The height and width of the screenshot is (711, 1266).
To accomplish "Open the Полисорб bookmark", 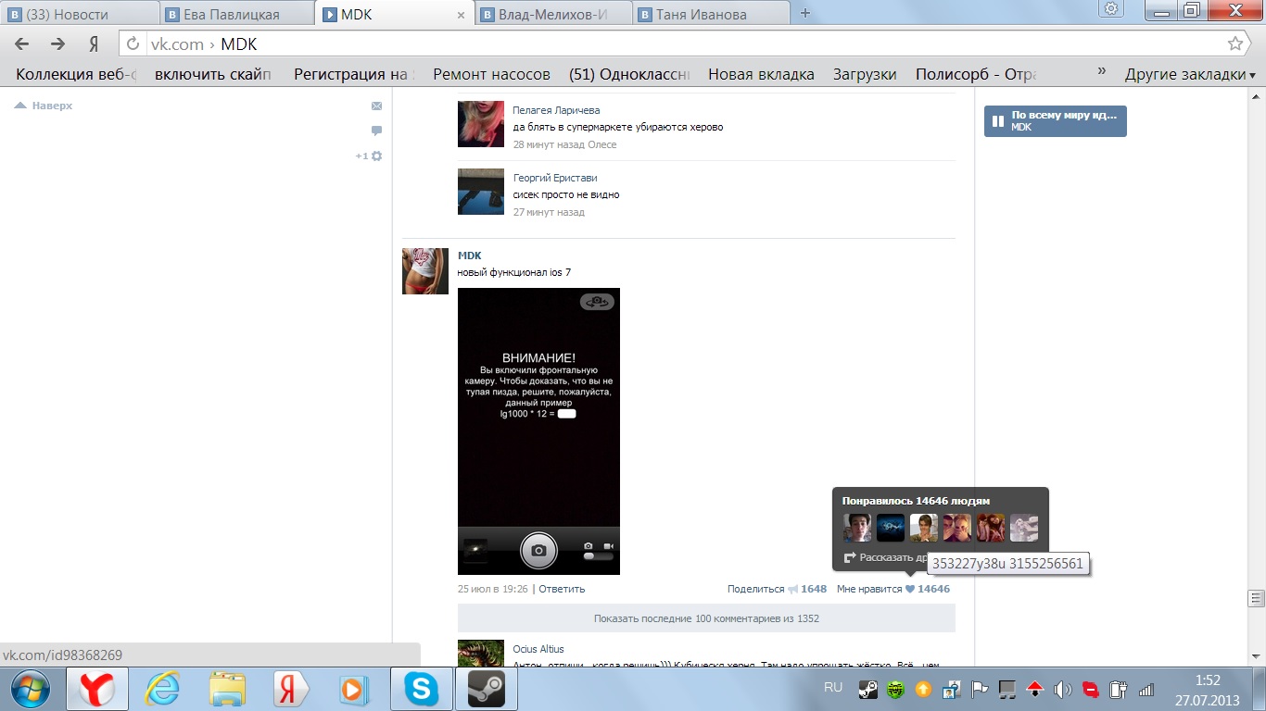I will pos(975,74).
